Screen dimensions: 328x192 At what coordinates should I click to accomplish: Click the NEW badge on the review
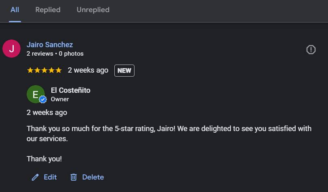tap(124, 71)
